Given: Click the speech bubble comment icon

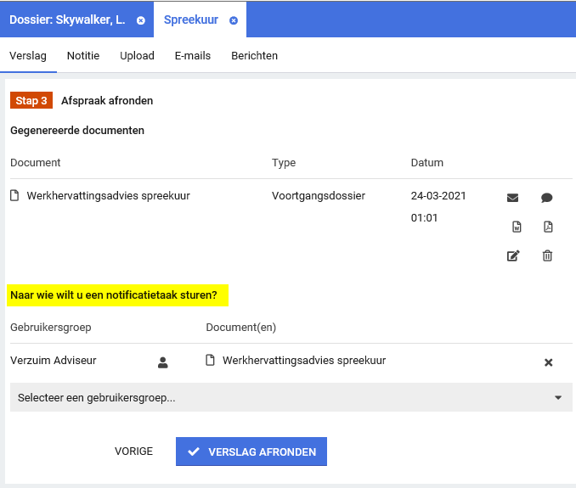Looking at the screenshot, I should point(547,198).
